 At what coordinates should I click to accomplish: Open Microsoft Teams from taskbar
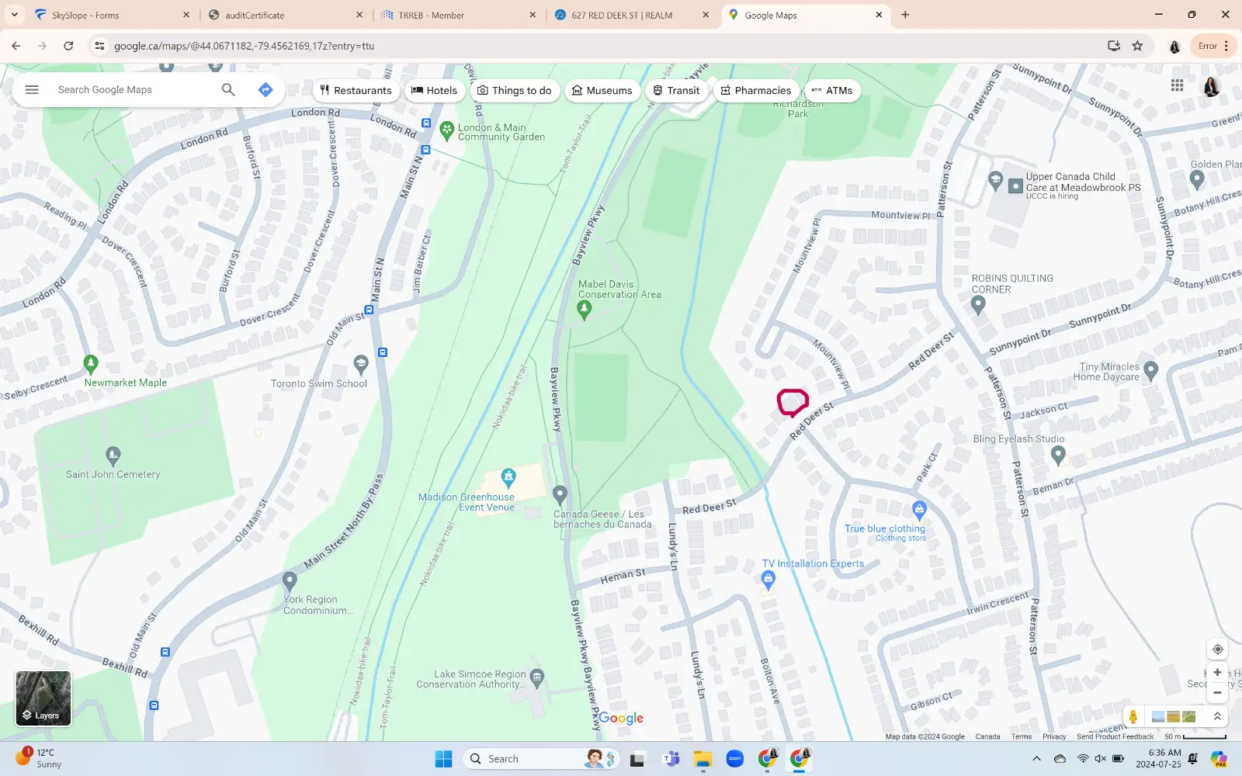pyautogui.click(x=671, y=759)
